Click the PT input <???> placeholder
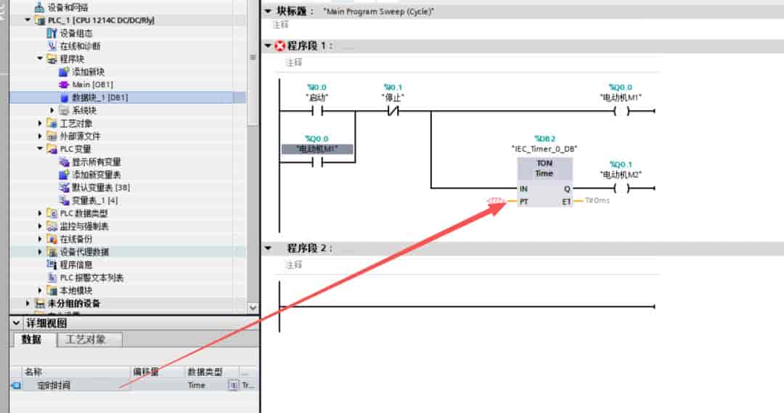 pyautogui.click(x=495, y=201)
